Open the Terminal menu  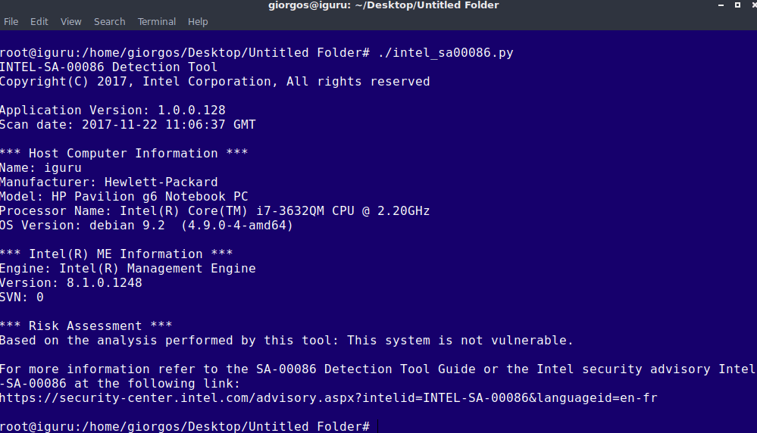[x=156, y=22]
